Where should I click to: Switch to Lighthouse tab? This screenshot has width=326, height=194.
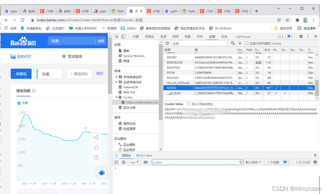tap(243, 36)
